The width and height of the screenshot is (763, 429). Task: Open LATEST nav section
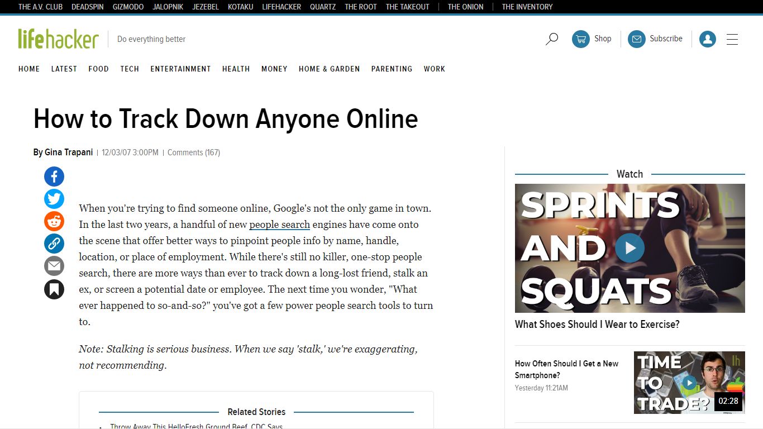[x=64, y=69]
